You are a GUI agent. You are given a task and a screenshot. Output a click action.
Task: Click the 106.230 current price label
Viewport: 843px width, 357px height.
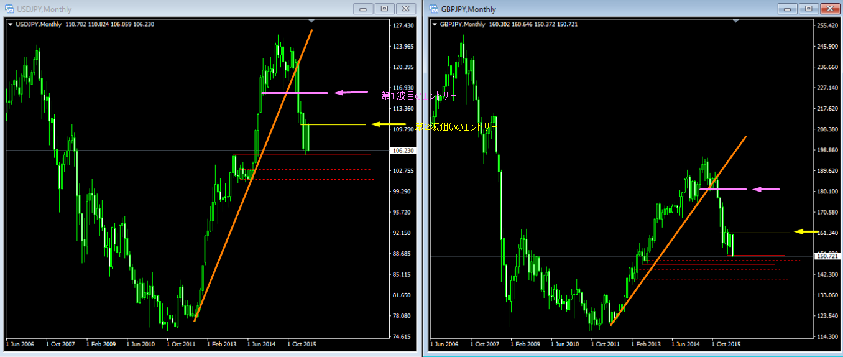400,151
